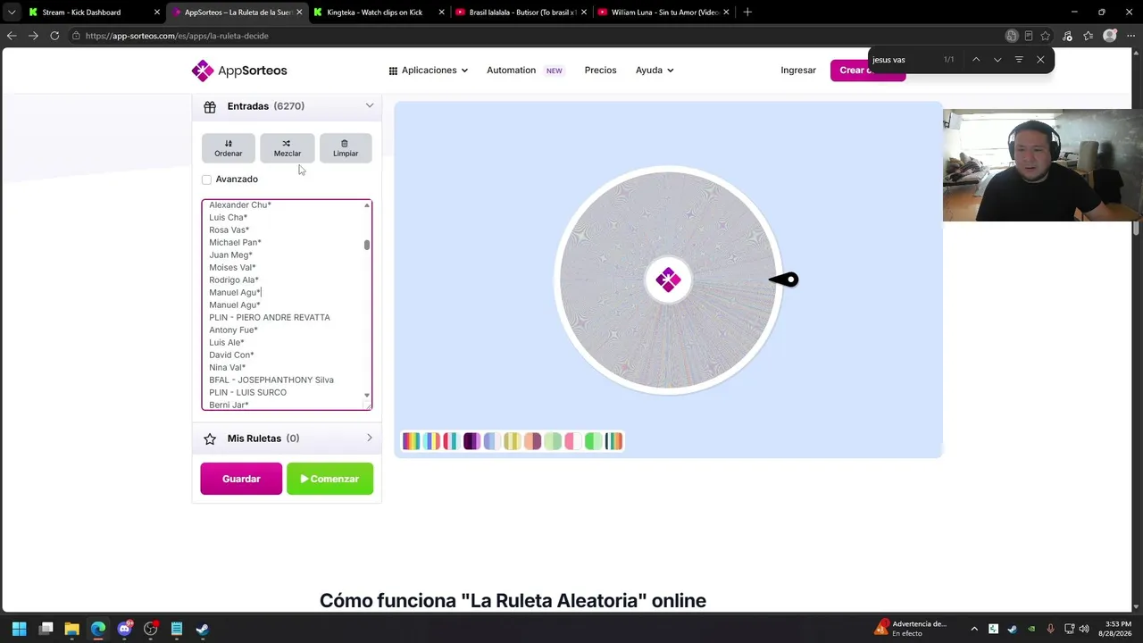Click the Ingresar login link
This screenshot has height=643, width=1143.
point(798,71)
